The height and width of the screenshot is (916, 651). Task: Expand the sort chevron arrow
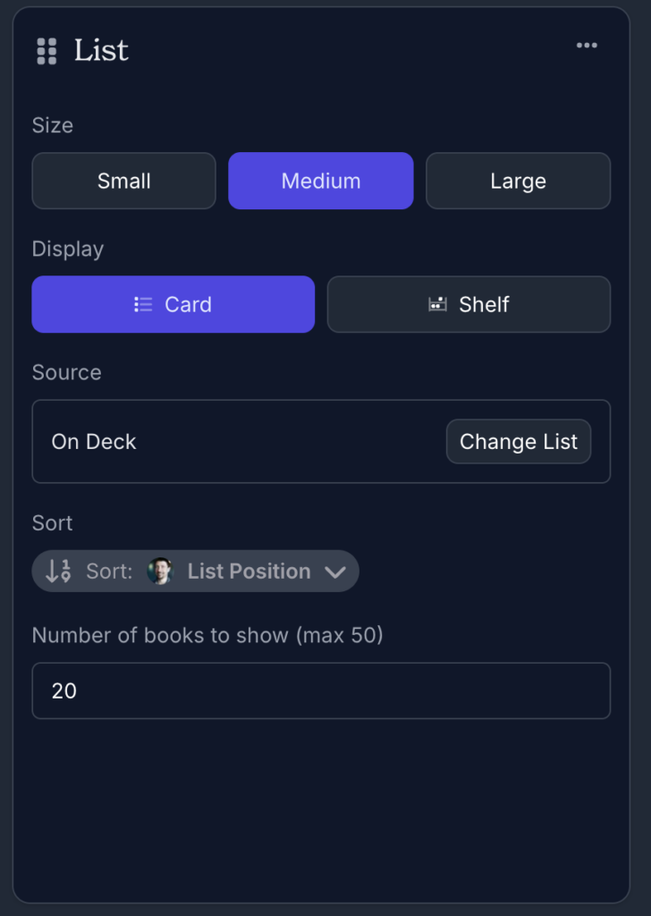click(x=335, y=572)
